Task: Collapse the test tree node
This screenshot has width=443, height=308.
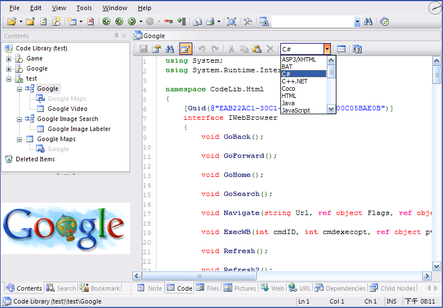Action: [9, 79]
